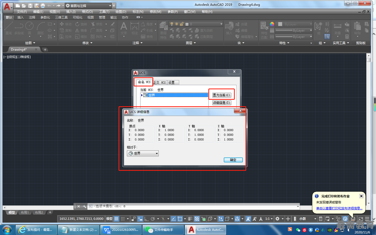The image size is (376, 235).
Task: Select the Line (直线) draw tool
Action: coord(8,27)
